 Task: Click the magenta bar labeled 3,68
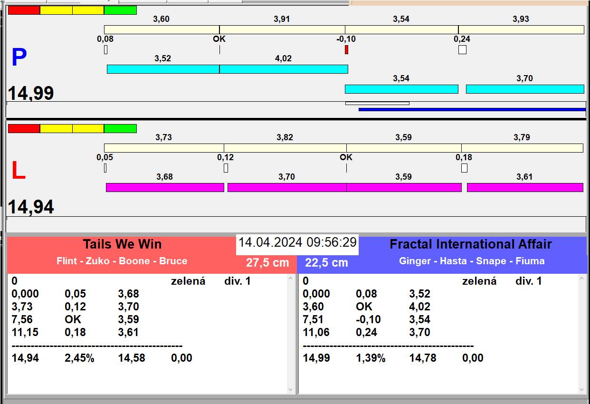pyautogui.click(x=165, y=188)
